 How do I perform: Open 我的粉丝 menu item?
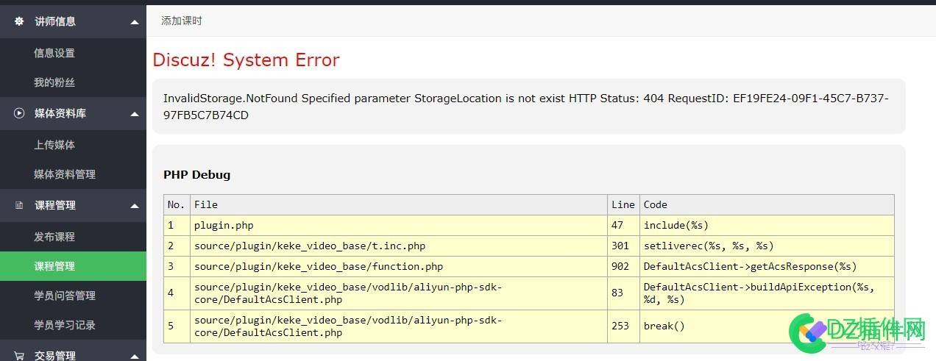(x=54, y=82)
